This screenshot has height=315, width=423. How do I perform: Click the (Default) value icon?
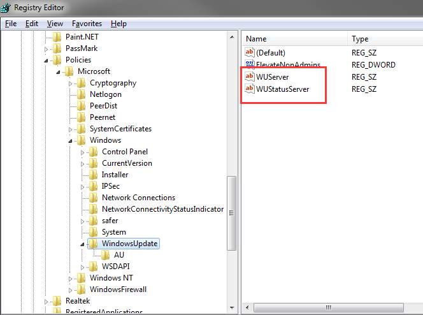point(249,53)
